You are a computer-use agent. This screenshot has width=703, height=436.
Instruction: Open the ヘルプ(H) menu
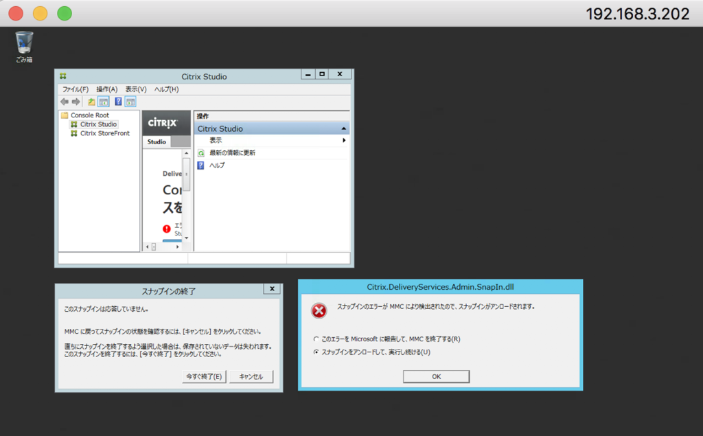click(166, 89)
